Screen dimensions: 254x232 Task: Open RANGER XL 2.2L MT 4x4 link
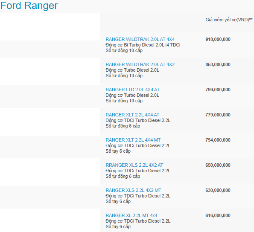(x=131, y=215)
